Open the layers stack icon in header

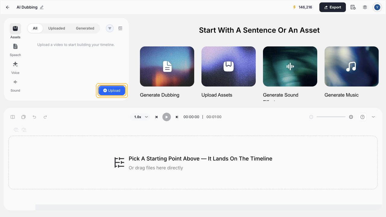click(x=365, y=7)
